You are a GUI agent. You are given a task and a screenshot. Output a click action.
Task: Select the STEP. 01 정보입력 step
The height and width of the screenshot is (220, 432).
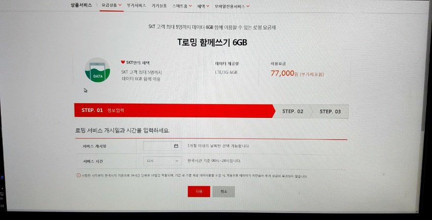(x=175, y=110)
